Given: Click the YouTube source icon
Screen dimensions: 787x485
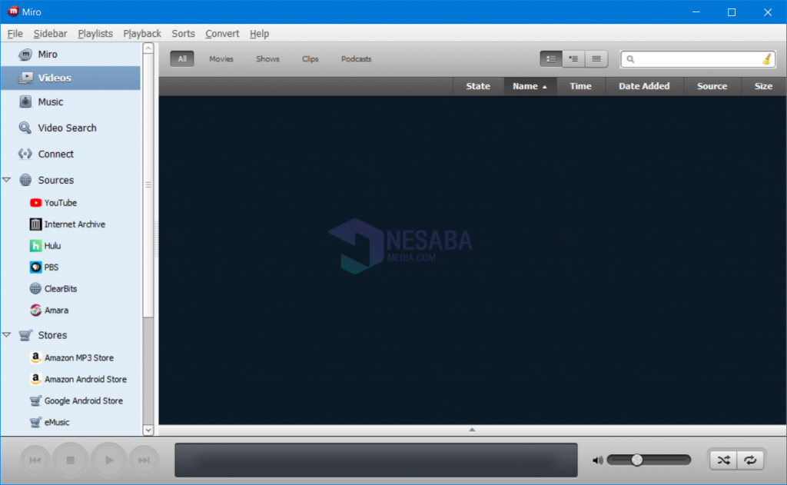Looking at the screenshot, I should click(35, 203).
